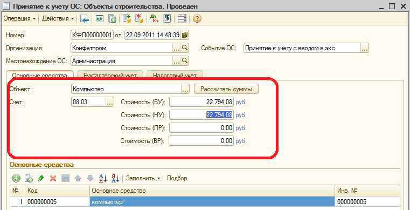Image resolution: width=410 pixels, height=210 pixels.
Task: Click the Стоимость (ВР) amount field
Action: tap(201, 140)
